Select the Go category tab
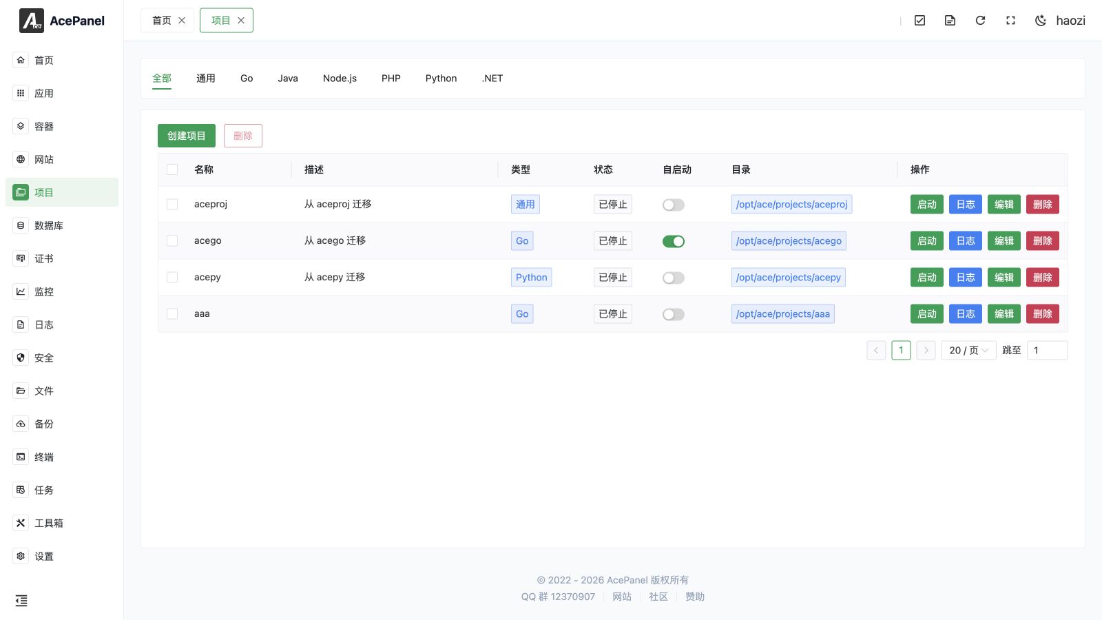Image resolution: width=1102 pixels, height=620 pixels. [247, 79]
